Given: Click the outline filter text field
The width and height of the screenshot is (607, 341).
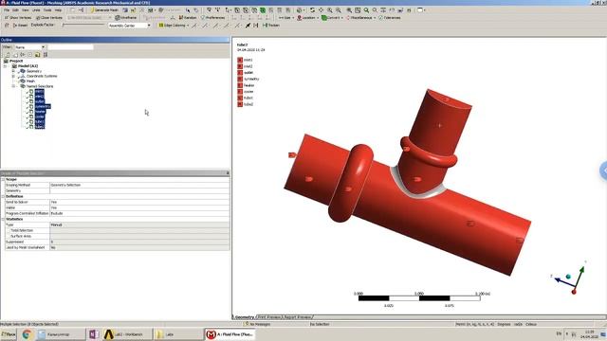Looking at the screenshot, I should [70, 47].
